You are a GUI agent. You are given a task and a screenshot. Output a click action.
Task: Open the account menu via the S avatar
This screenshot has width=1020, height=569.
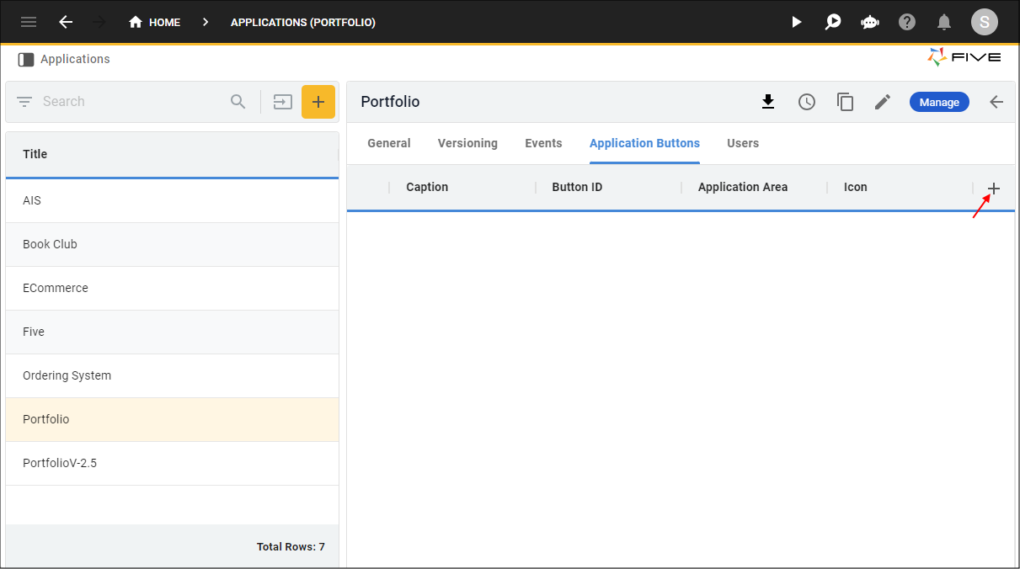coord(984,22)
